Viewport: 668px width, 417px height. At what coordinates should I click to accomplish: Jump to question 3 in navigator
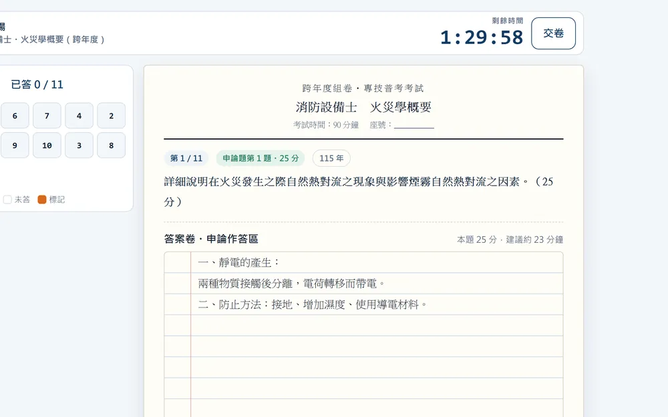[x=79, y=145]
